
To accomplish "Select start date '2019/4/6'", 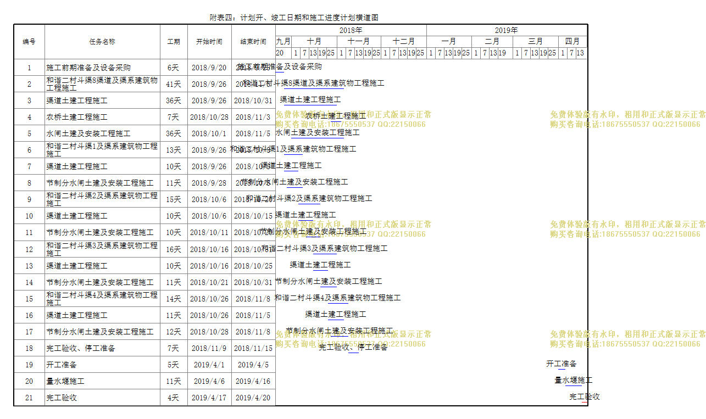I will pyautogui.click(x=209, y=381).
